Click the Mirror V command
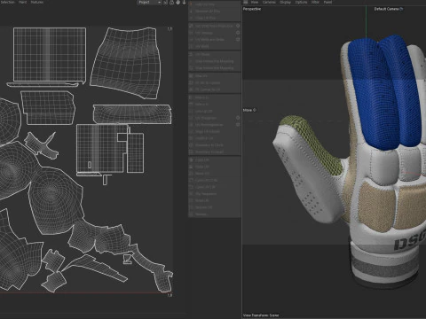 215,105
